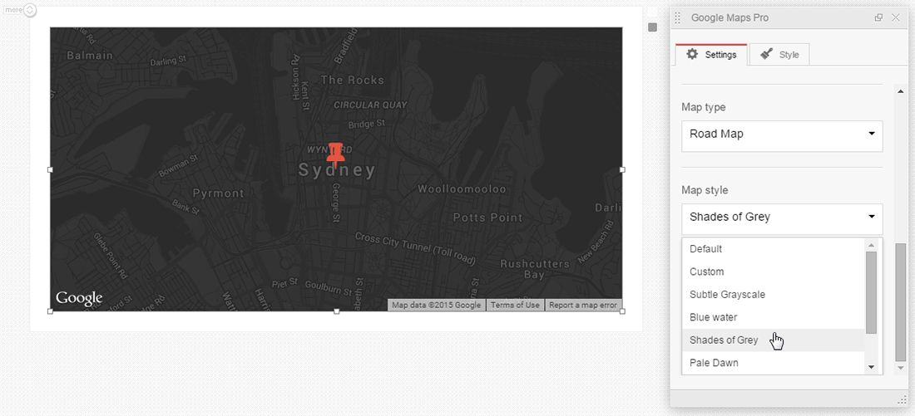Click the style list scroll down arrow
The image size is (915, 416).
click(x=871, y=367)
